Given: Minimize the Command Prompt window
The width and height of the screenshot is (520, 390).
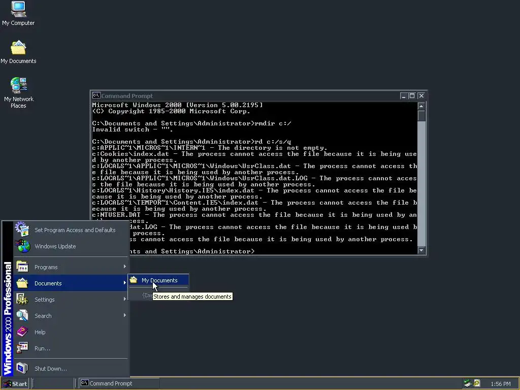Looking at the screenshot, I should click(403, 96).
